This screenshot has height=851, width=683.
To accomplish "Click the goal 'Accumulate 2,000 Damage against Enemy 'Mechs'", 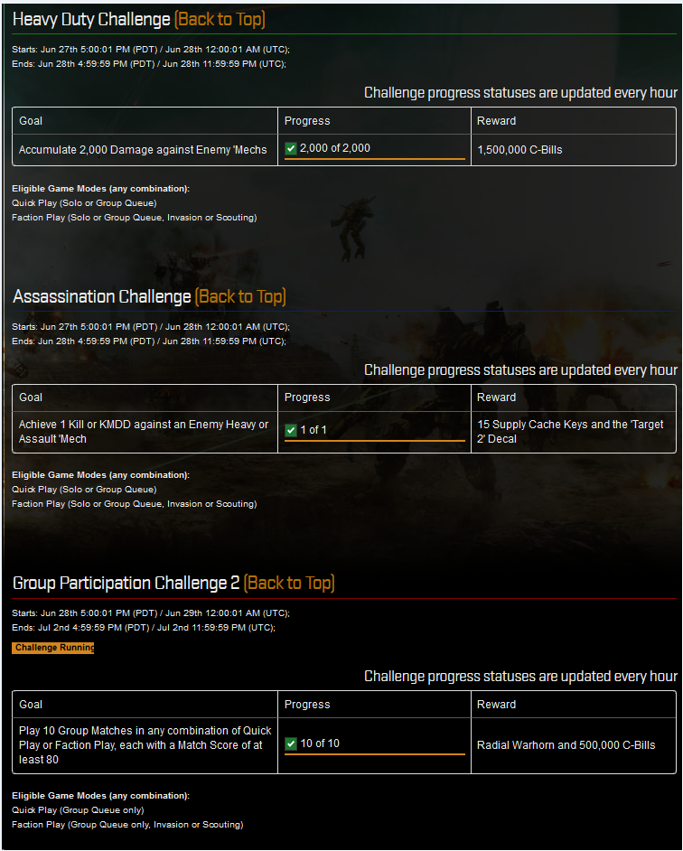I will click(143, 150).
